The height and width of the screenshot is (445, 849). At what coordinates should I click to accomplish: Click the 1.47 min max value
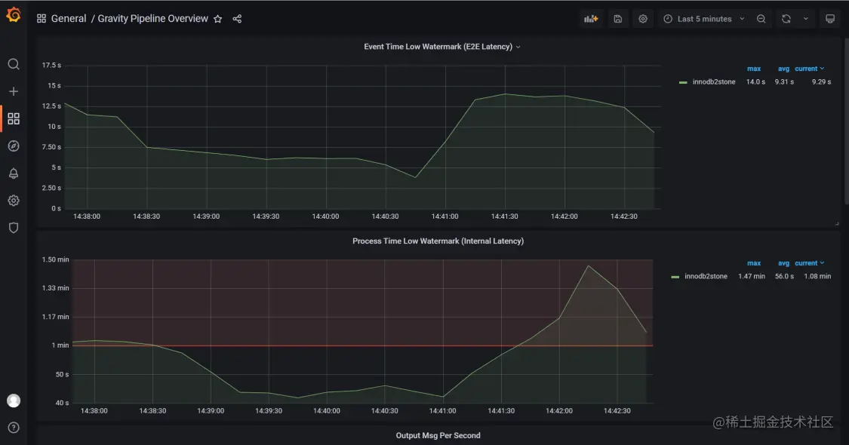click(752, 276)
